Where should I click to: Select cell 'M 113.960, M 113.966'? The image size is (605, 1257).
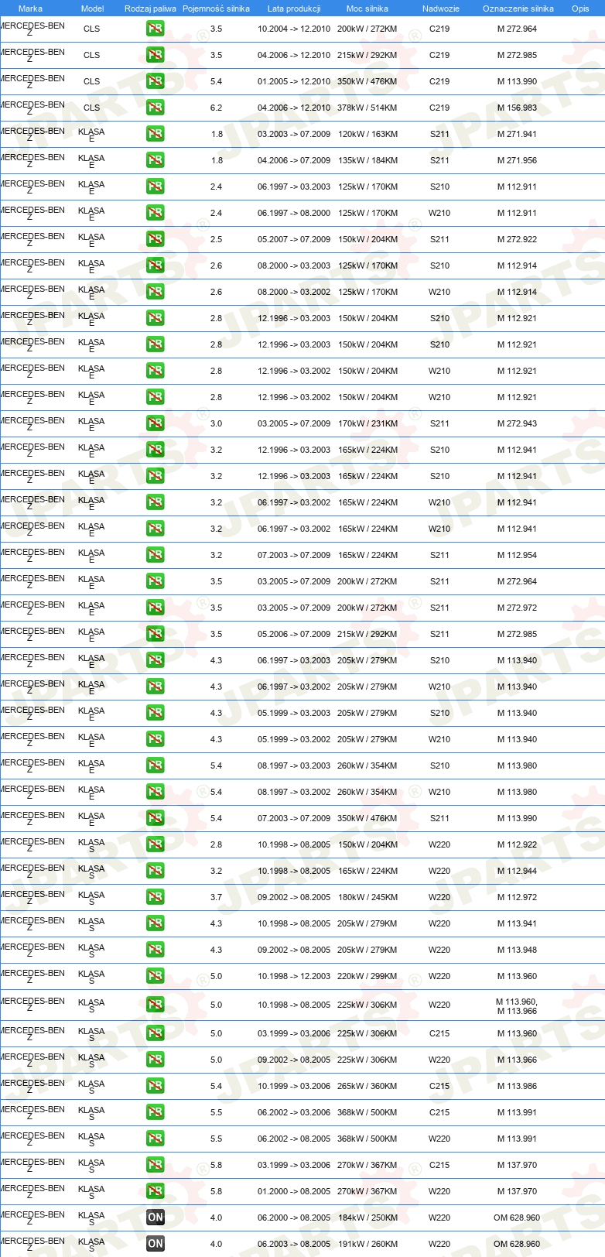point(517,1006)
